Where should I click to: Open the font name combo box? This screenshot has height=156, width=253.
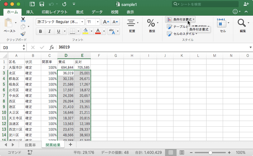(60, 22)
